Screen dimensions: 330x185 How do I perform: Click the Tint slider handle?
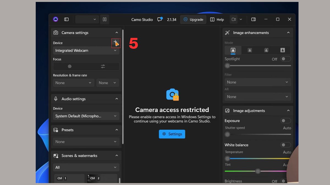tap(258, 171)
